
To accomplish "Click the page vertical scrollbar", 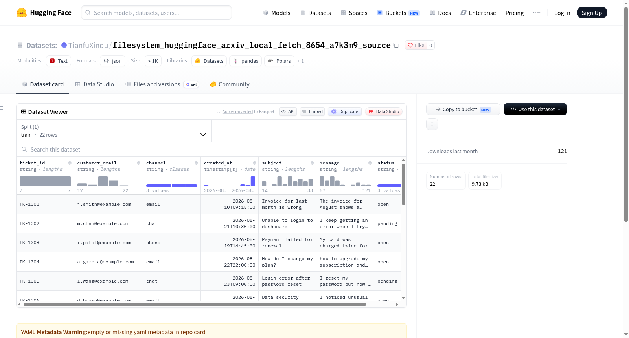I will pos(626,114).
